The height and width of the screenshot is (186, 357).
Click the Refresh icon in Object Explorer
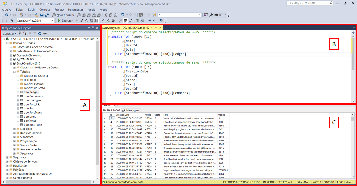pyautogui.click(x=40, y=33)
